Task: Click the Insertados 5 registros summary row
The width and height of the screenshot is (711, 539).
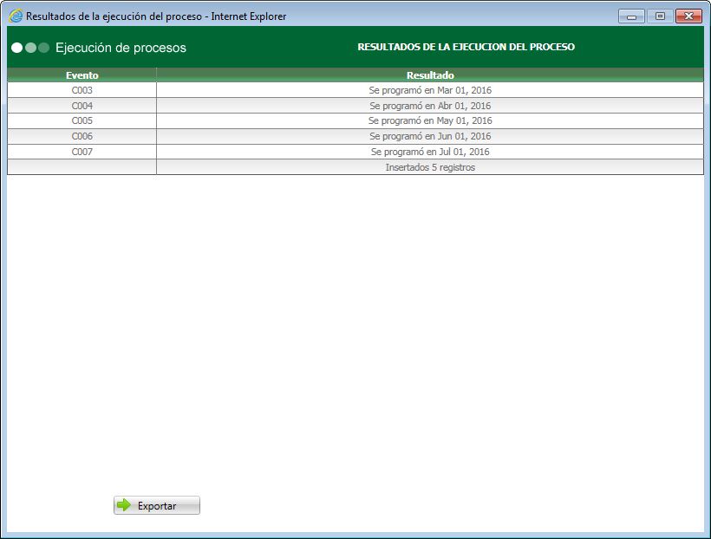Action: pyautogui.click(x=431, y=167)
